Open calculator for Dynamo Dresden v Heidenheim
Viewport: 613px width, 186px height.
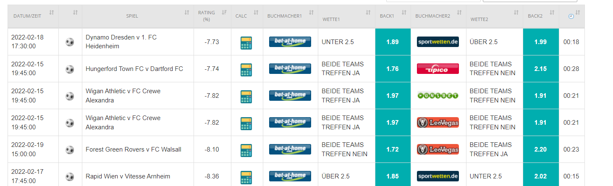point(246,43)
